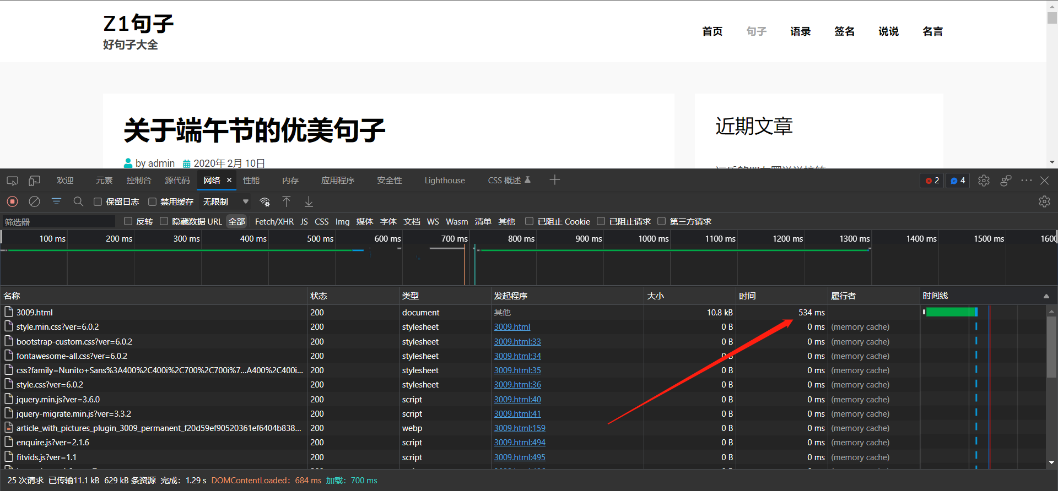Viewport: 1058px width, 491px height.
Task: Toggle the filter funnel icon
Action: click(x=56, y=201)
